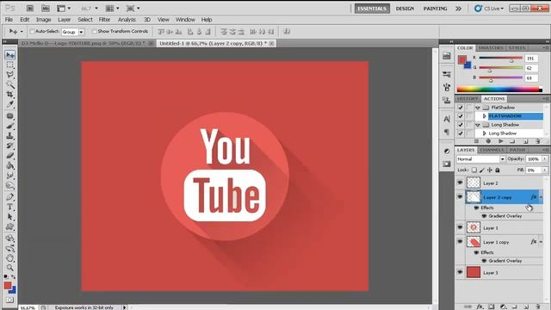
Task: Select the Spot Healing Brush tool
Action: coord(9,116)
